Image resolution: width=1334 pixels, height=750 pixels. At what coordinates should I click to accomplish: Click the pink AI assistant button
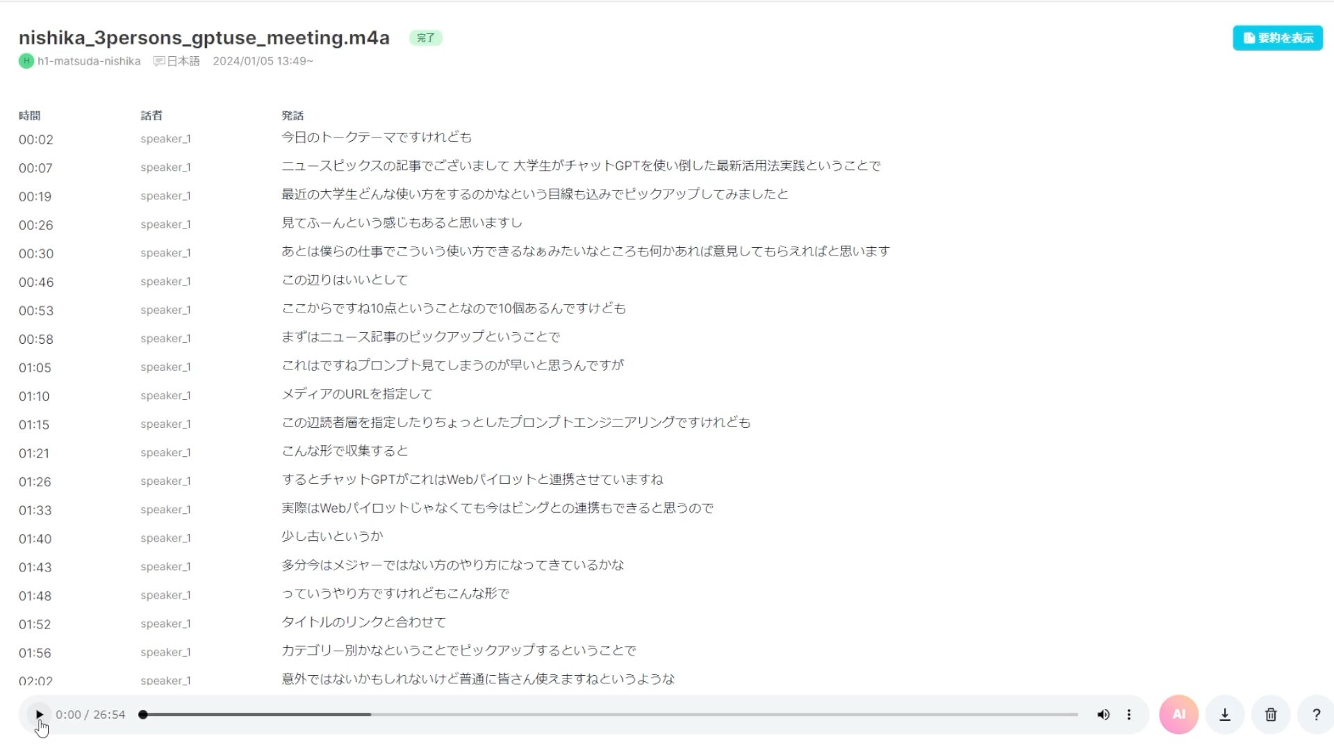[1178, 715]
